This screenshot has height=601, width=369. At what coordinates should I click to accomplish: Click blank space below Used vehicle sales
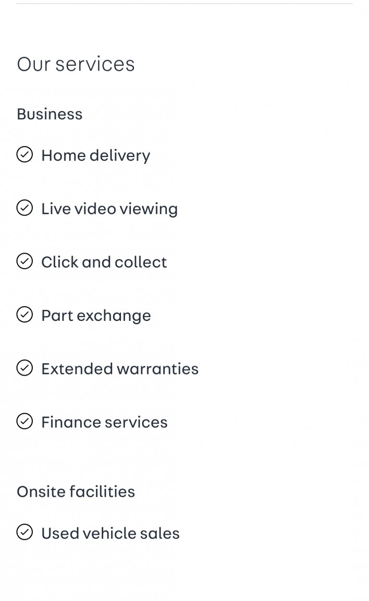coord(184,574)
